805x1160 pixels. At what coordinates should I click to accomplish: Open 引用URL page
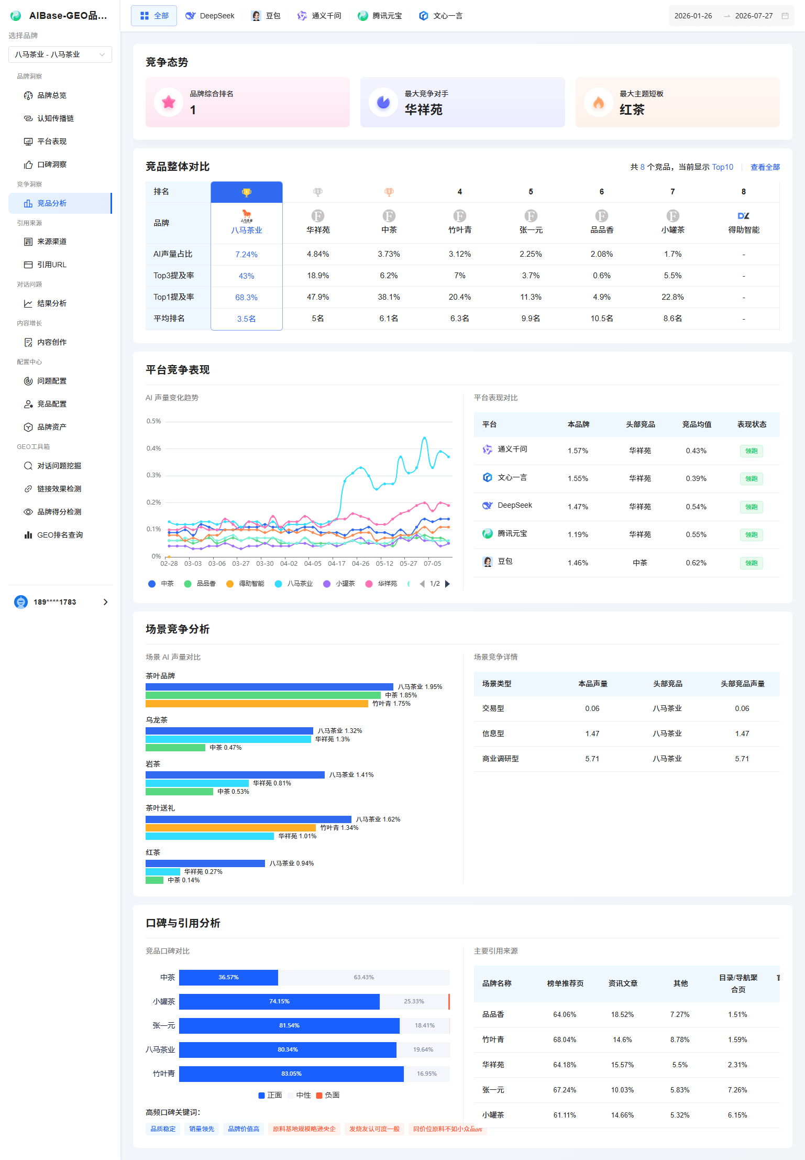pyautogui.click(x=60, y=265)
